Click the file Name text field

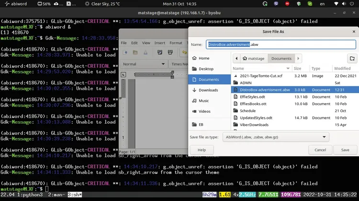(x=280, y=44)
